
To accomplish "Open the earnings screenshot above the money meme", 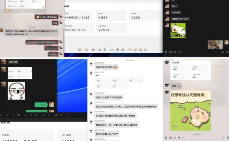I will point(190,70).
